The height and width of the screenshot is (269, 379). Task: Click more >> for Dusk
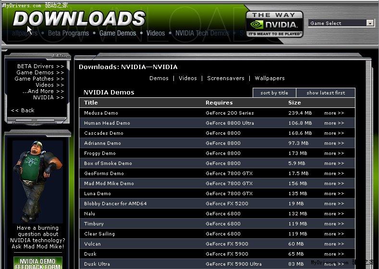tap(334, 254)
